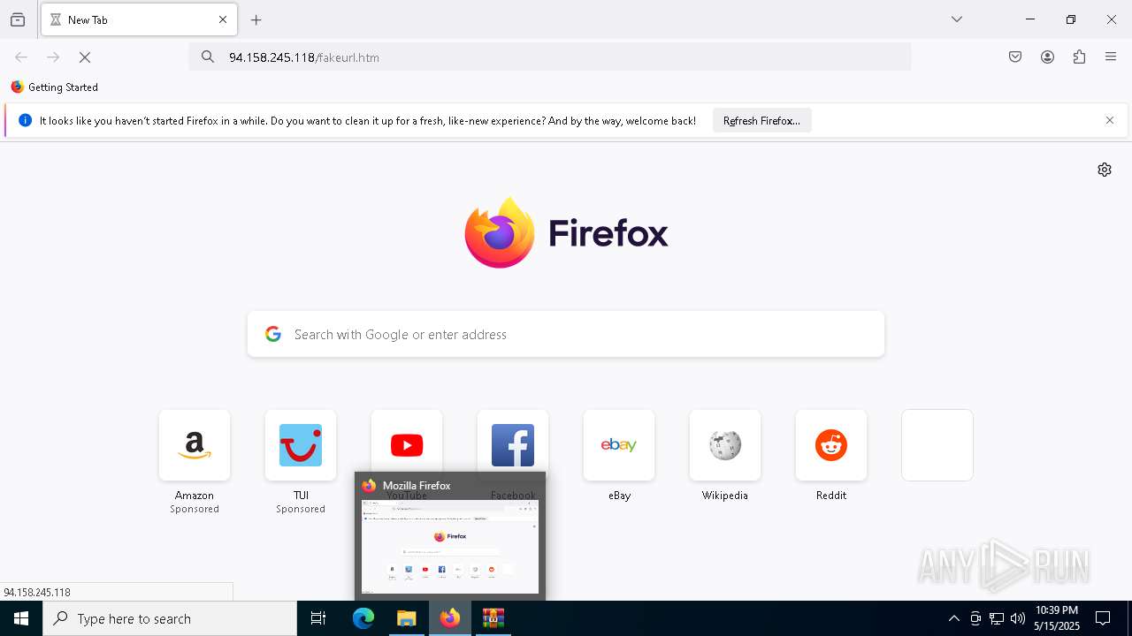
Task: Click the address bar URL field
Action: (x=550, y=57)
